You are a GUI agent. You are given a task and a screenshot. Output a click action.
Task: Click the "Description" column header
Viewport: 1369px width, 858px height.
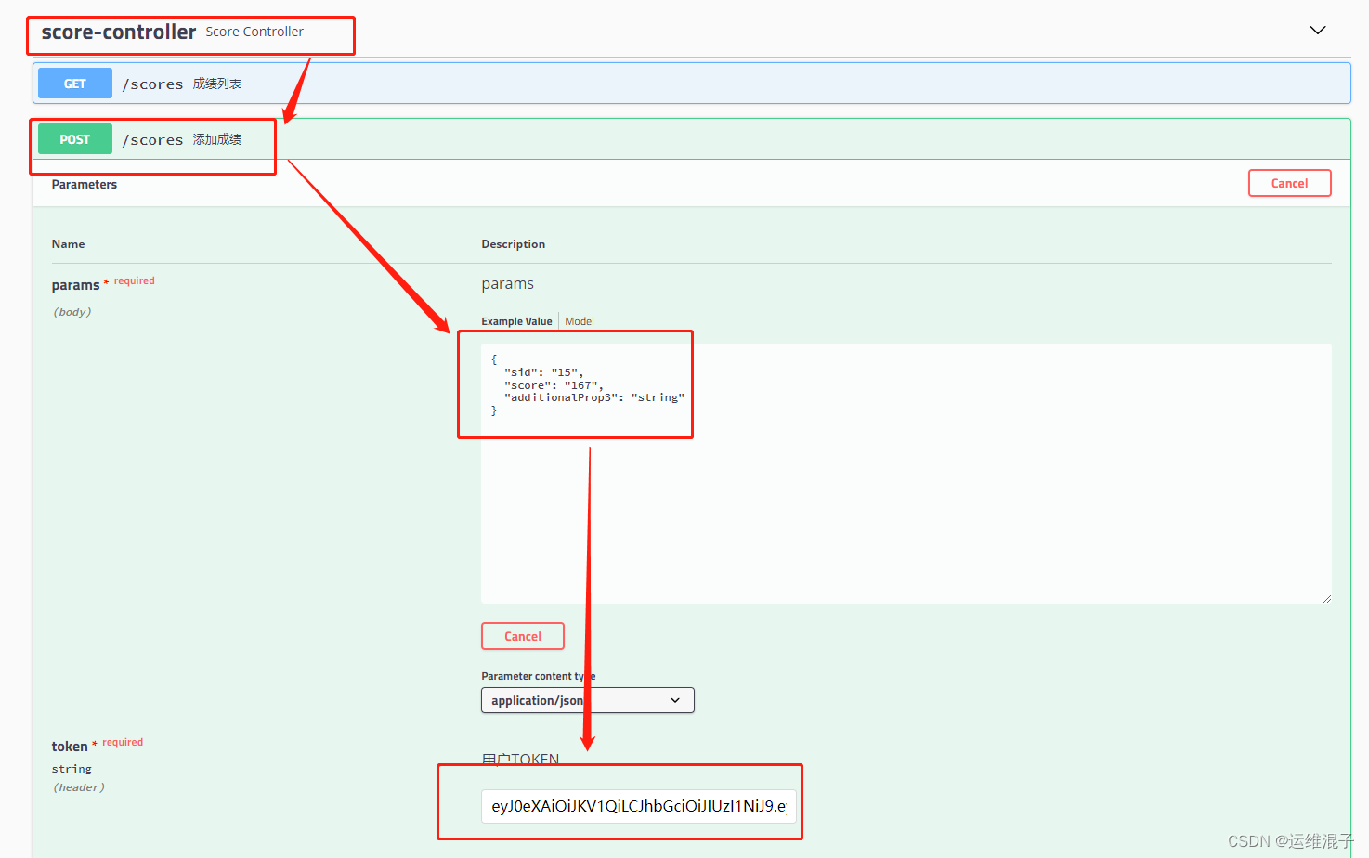[x=513, y=244]
